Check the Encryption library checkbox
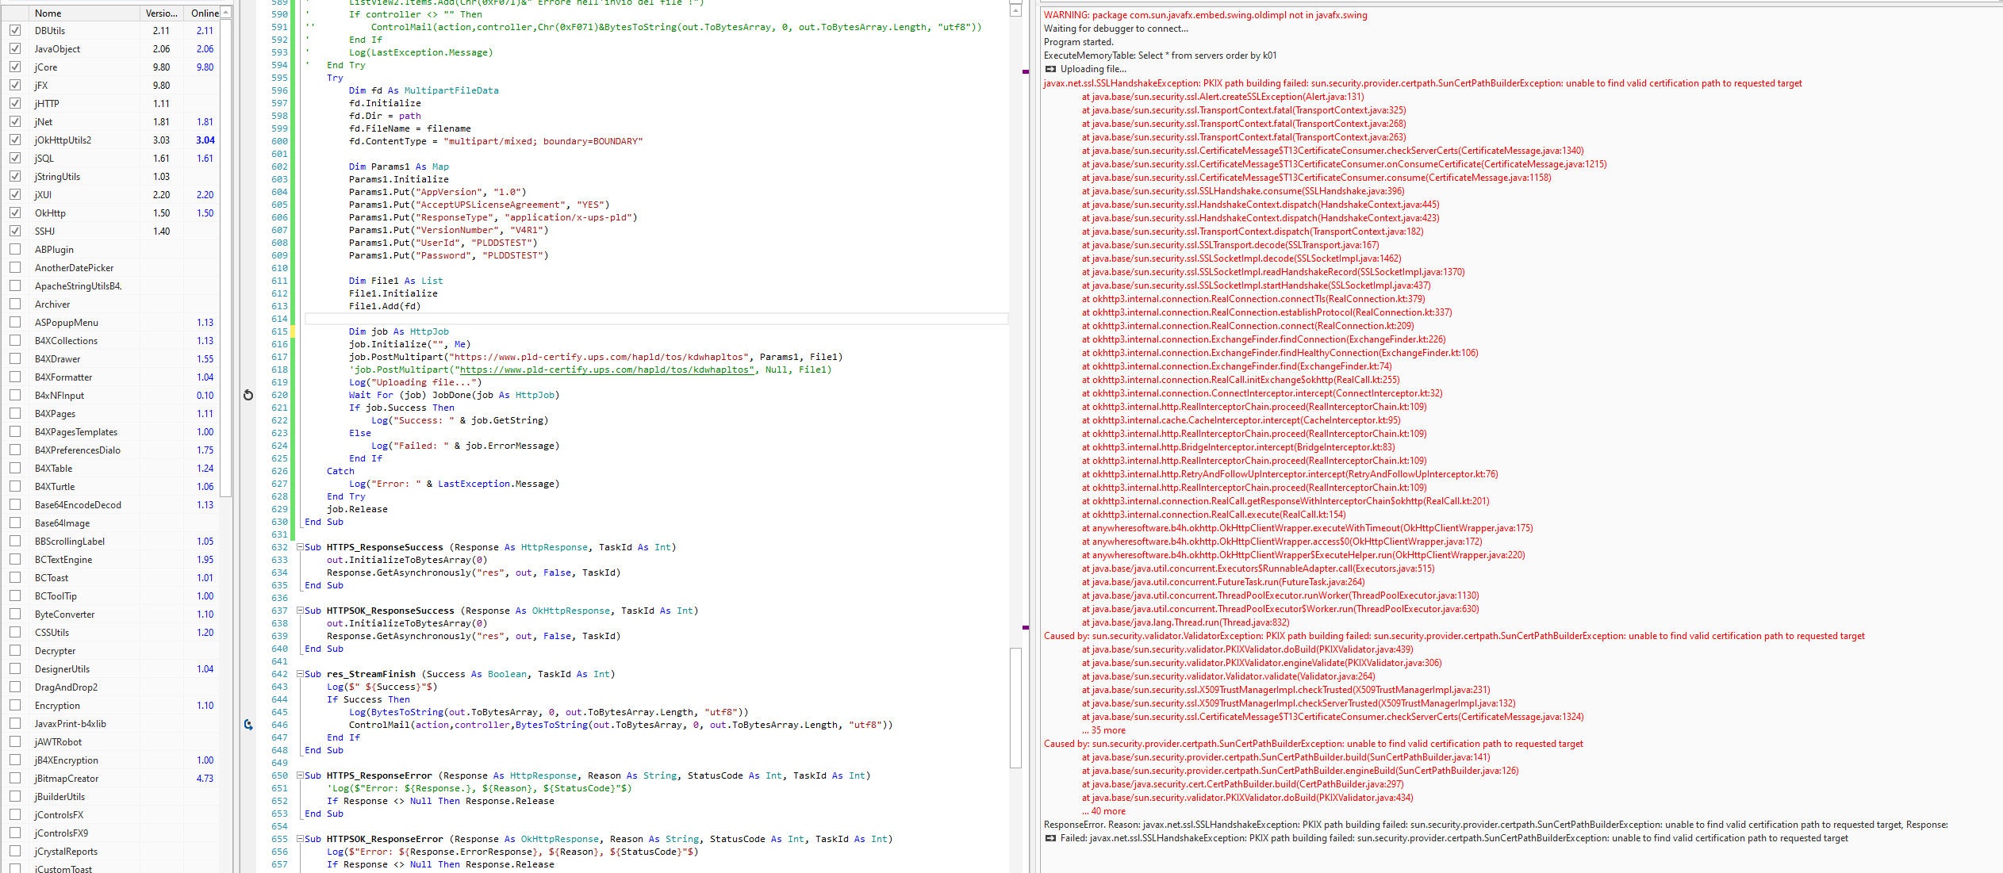This screenshot has height=873, width=2003. (x=15, y=705)
